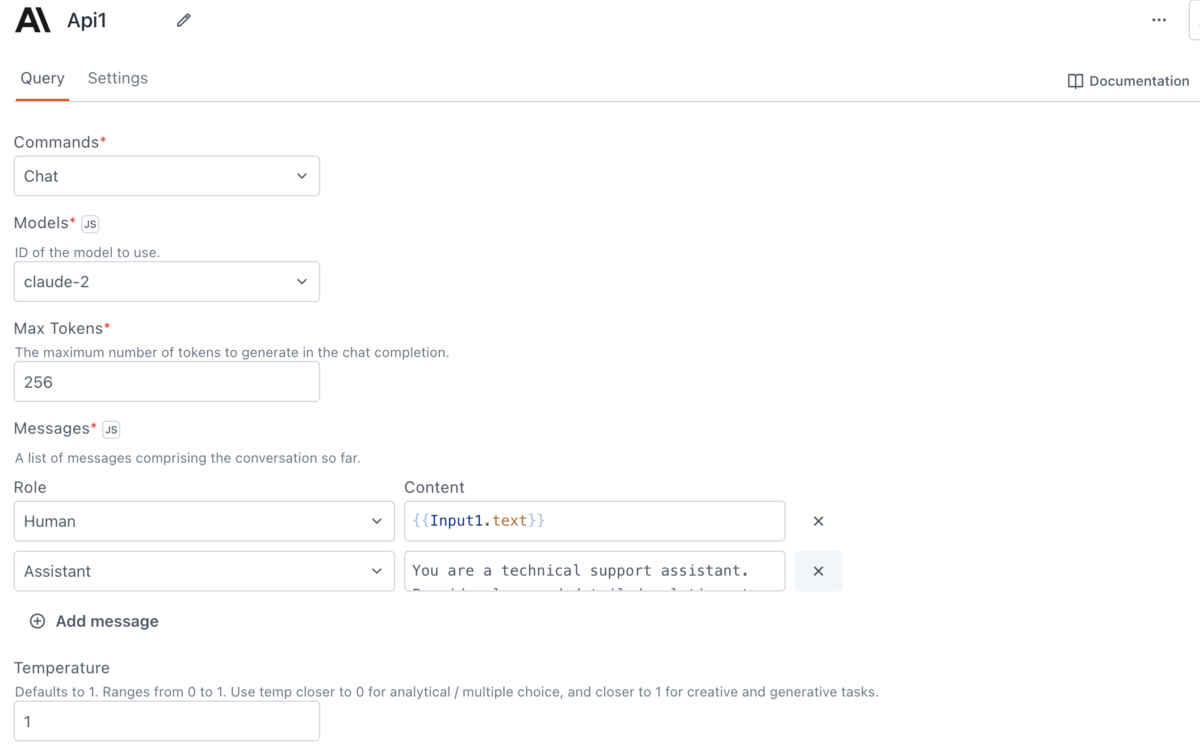Open the Models claude-2 dropdown
Image resolution: width=1200 pixels, height=755 pixels.
pos(167,281)
